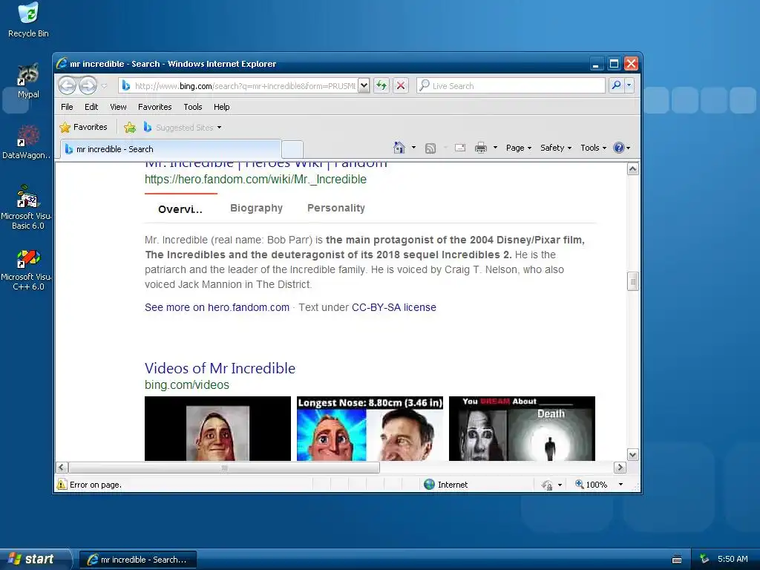Open a new blank tab
Viewport: 760px width, 570px height.
[292, 149]
